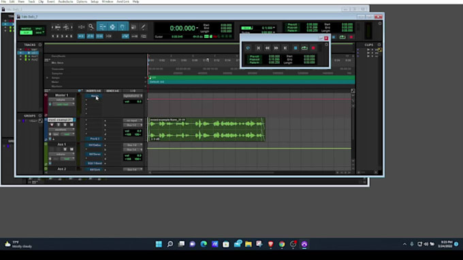463x260 pixels.
Task: Enable Shuffle edit mode
Action: (26, 29)
